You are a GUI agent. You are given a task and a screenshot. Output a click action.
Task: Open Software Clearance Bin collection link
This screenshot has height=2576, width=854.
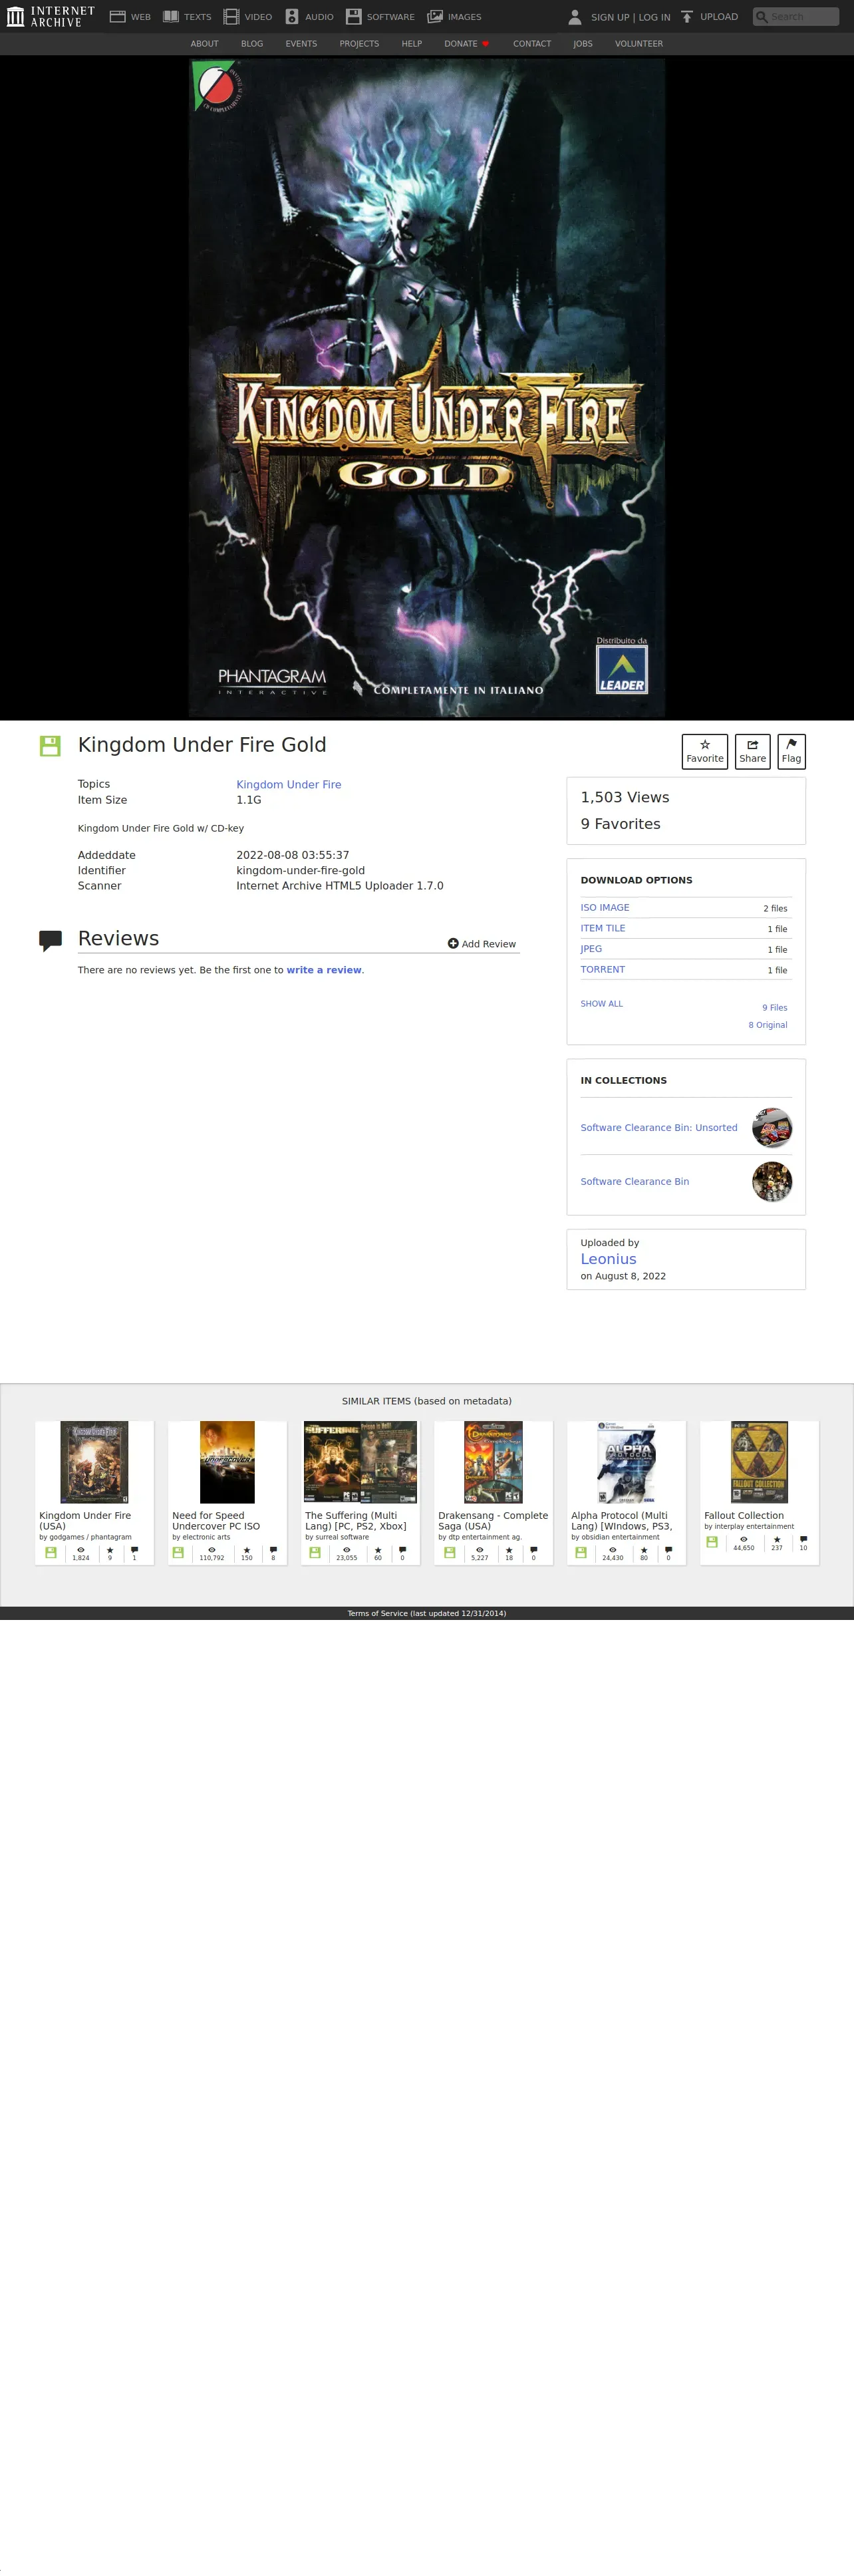[635, 1181]
